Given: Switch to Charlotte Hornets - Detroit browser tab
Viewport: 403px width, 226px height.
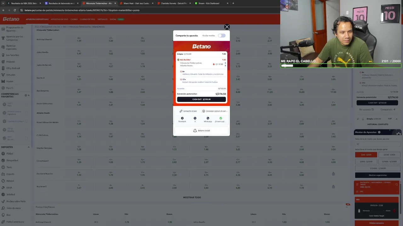Looking at the screenshot, I should [x=174, y=3].
